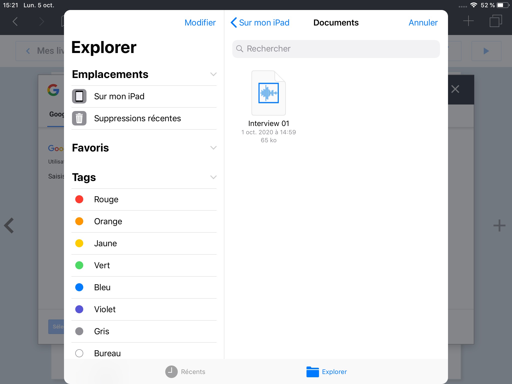The height and width of the screenshot is (384, 512).
Task: Open the Interview 01 audio file
Action: tap(268, 93)
